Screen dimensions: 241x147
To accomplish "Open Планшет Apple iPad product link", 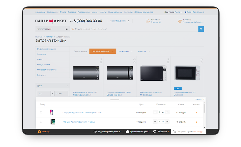I will tap(79, 122).
